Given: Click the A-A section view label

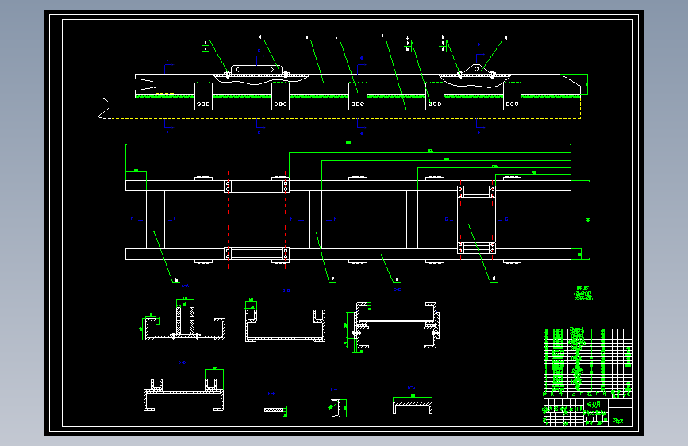Looking at the screenshot, I should click(x=185, y=286).
